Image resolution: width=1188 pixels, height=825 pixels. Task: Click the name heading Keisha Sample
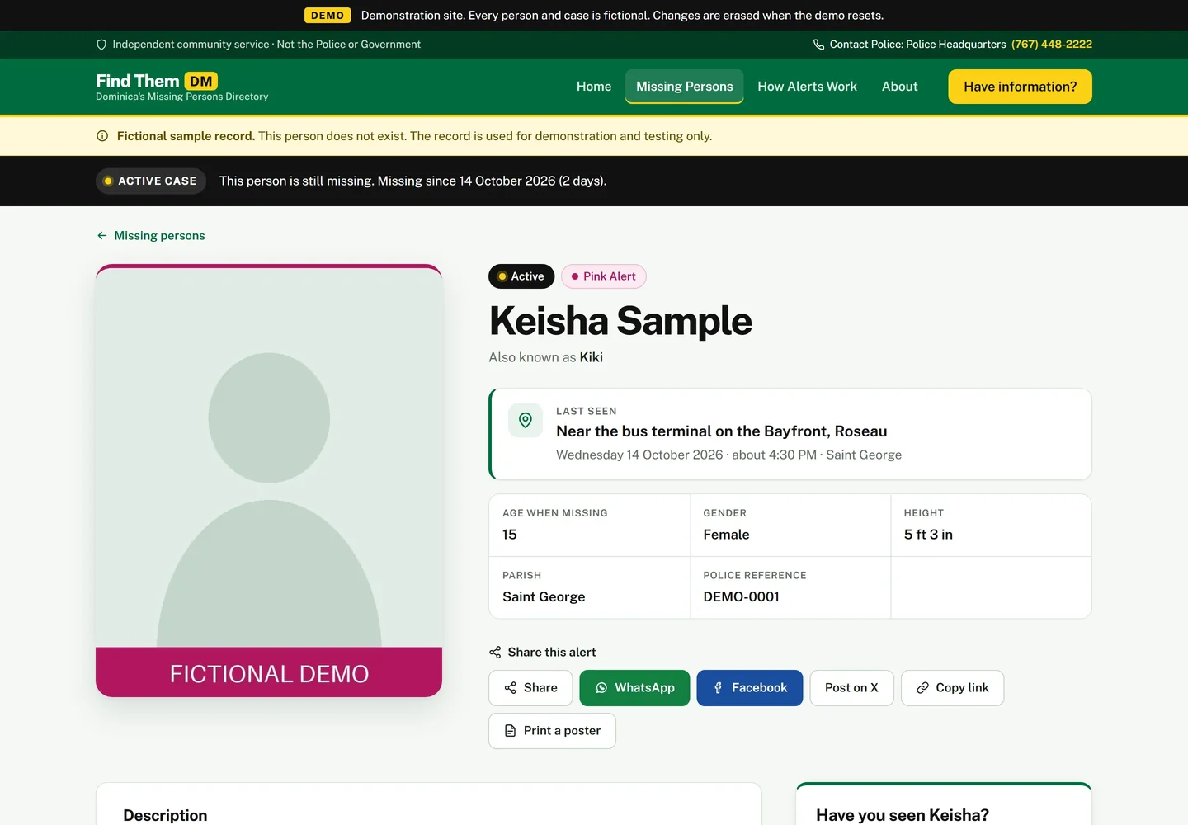[x=620, y=321]
